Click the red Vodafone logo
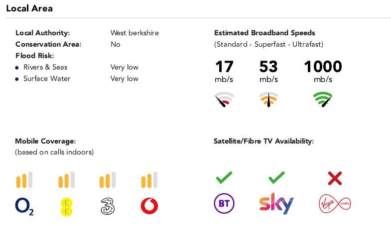This screenshot has height=226, width=391. click(x=149, y=206)
